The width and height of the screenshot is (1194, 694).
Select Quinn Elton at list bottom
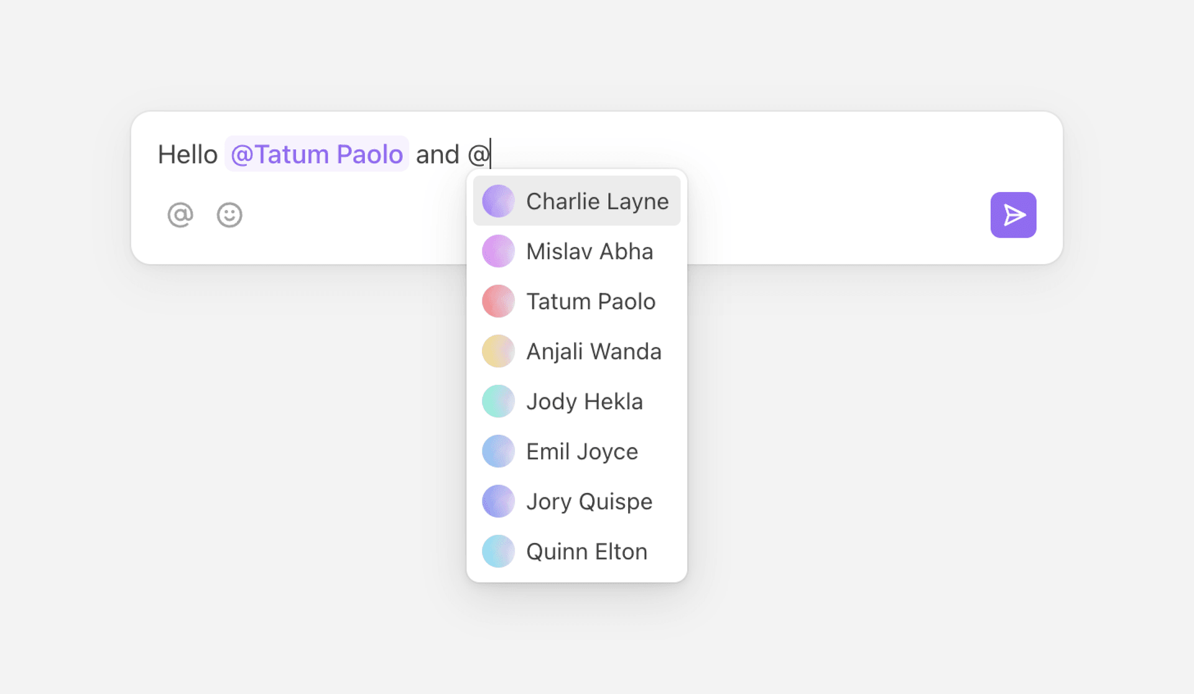586,552
